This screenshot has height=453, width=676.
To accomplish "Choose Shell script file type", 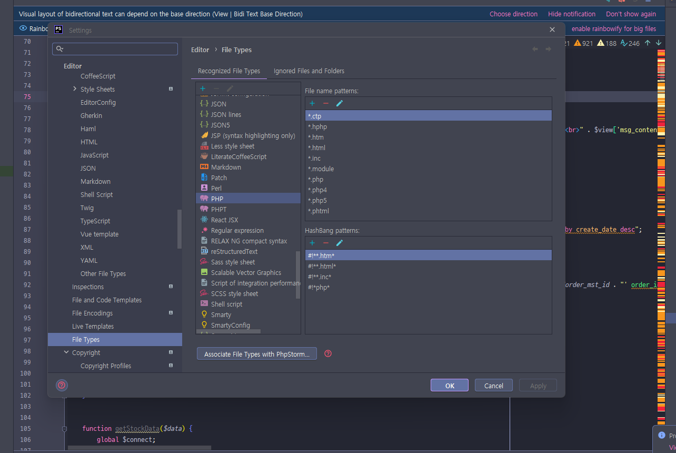I will tap(248, 304).
